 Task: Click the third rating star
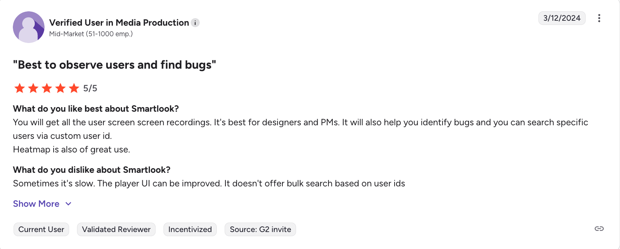47,88
